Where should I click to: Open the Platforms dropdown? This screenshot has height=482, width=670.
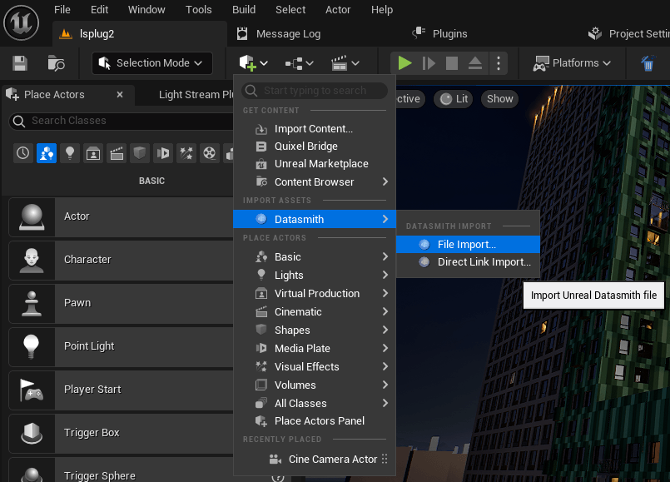[x=572, y=63]
